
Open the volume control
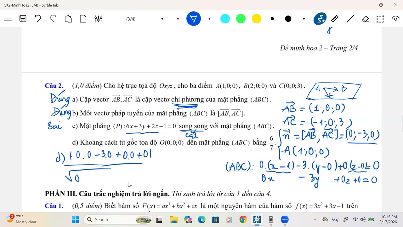pos(363,219)
